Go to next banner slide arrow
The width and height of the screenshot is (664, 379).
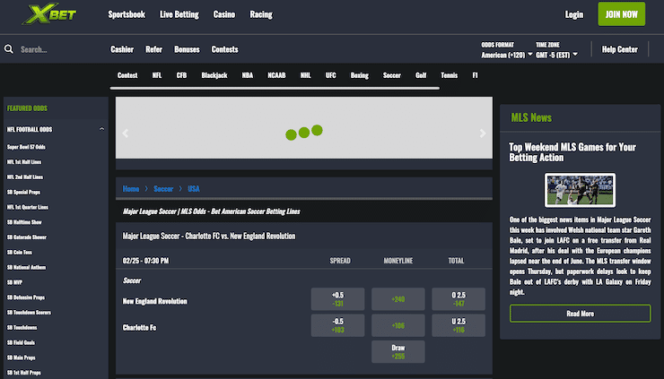pyautogui.click(x=483, y=134)
